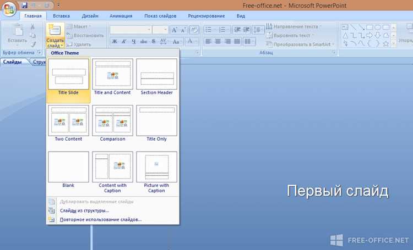
Task: Open the font color A picker
Action: point(192,41)
